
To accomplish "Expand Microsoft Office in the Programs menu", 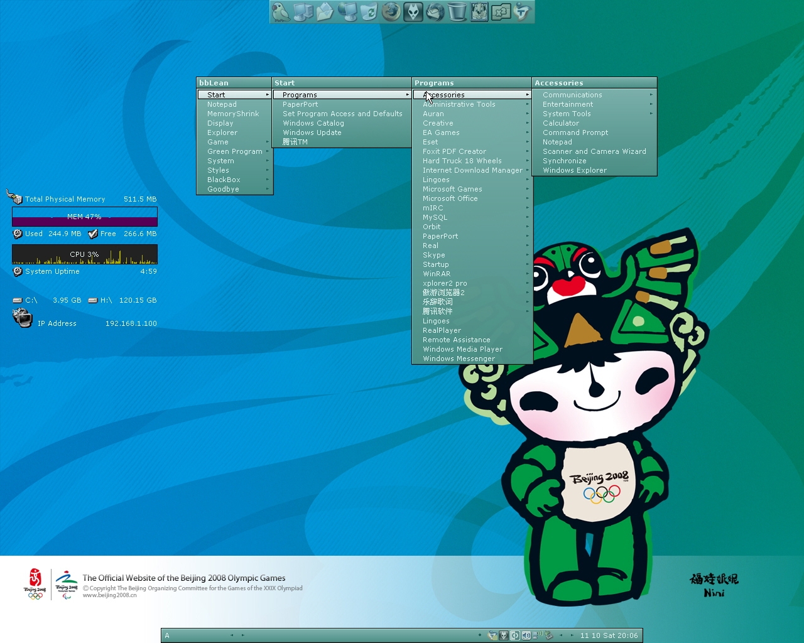I will click(472, 198).
